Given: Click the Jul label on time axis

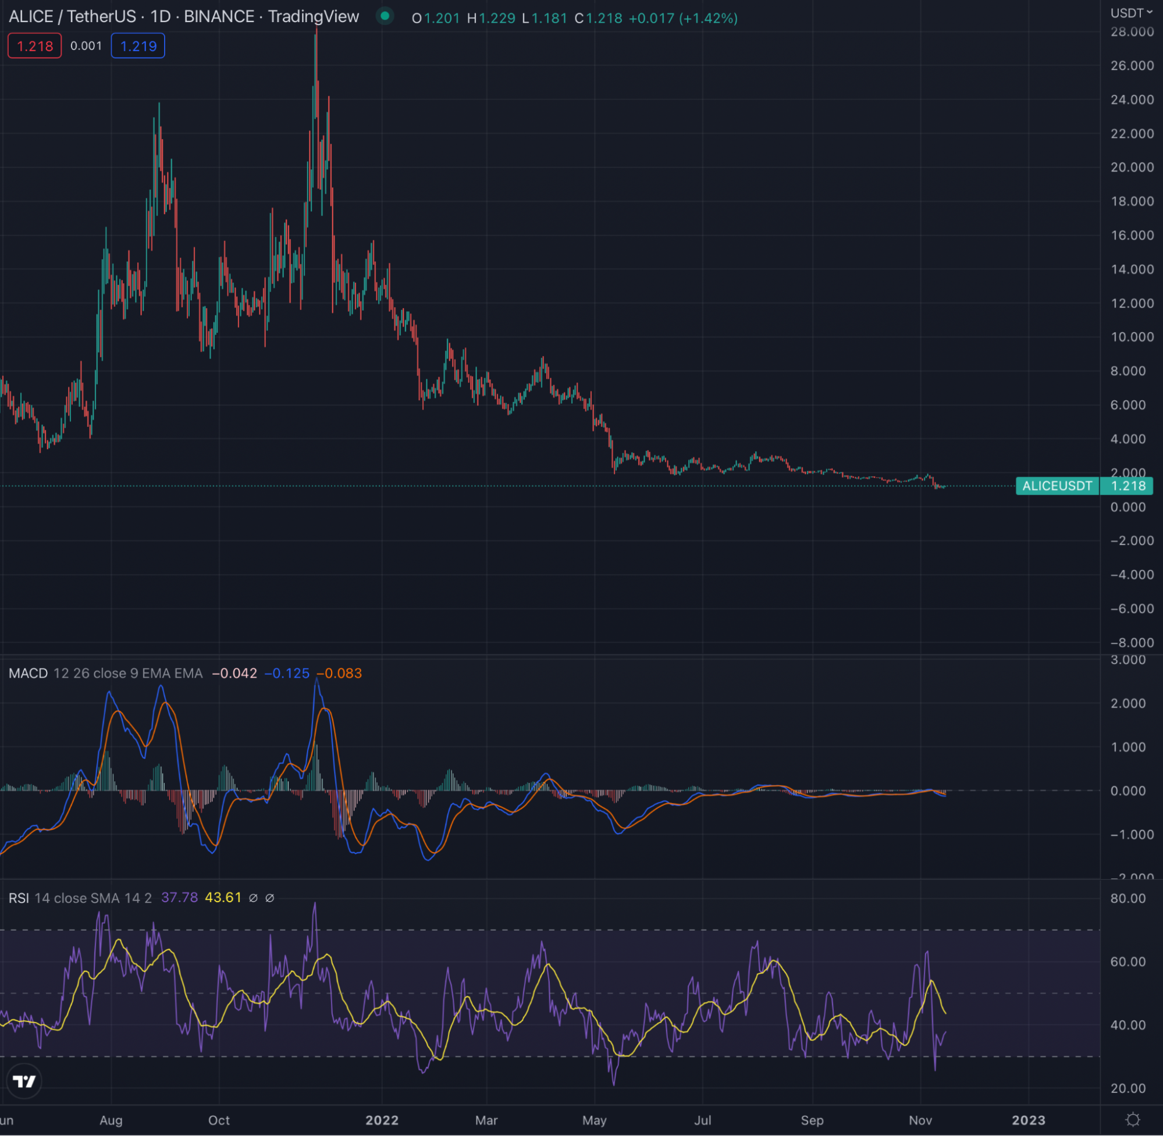Looking at the screenshot, I should pos(702,1120).
